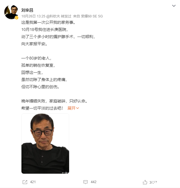Open the post options chevron menu
180x188 pixels.
point(174,6)
